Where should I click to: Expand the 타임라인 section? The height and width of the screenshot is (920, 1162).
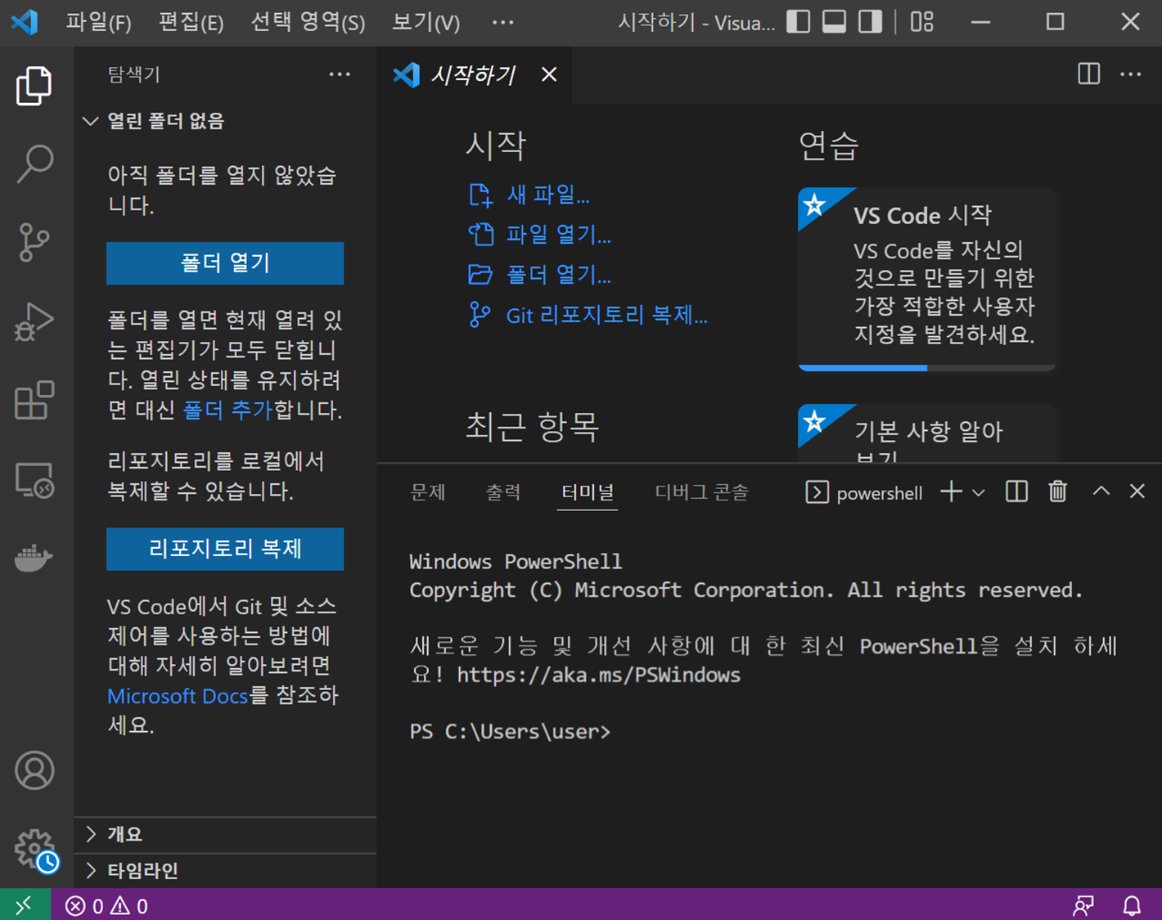[142, 870]
